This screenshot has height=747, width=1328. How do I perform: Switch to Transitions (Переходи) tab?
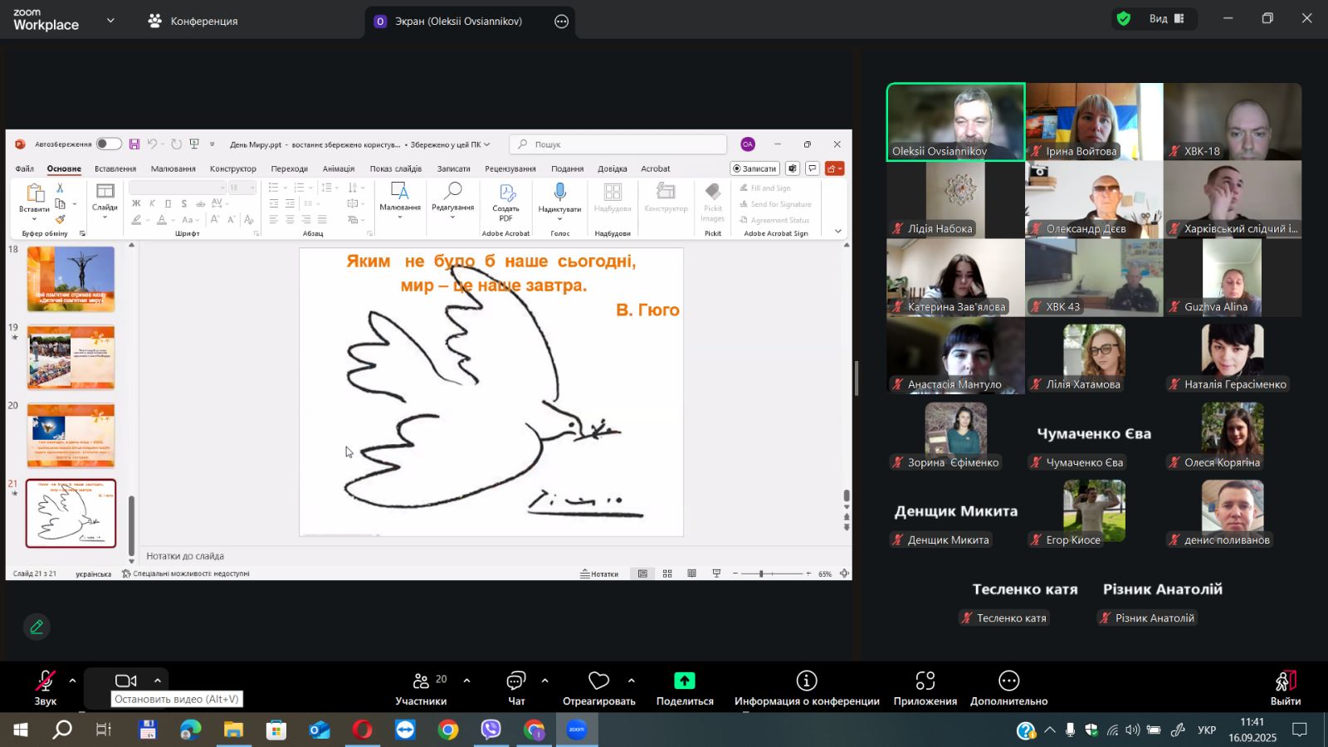click(x=289, y=168)
